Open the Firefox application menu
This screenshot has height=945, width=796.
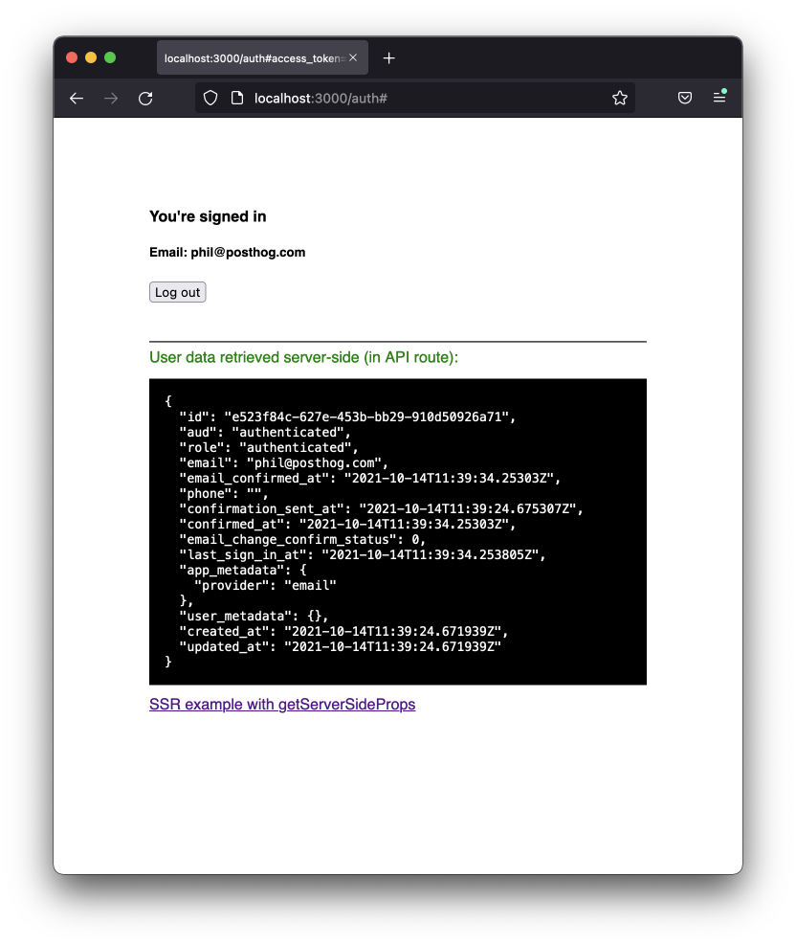tap(719, 98)
